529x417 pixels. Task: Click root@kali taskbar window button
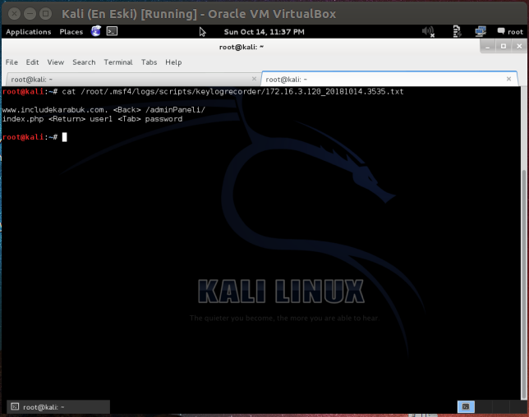pos(58,407)
